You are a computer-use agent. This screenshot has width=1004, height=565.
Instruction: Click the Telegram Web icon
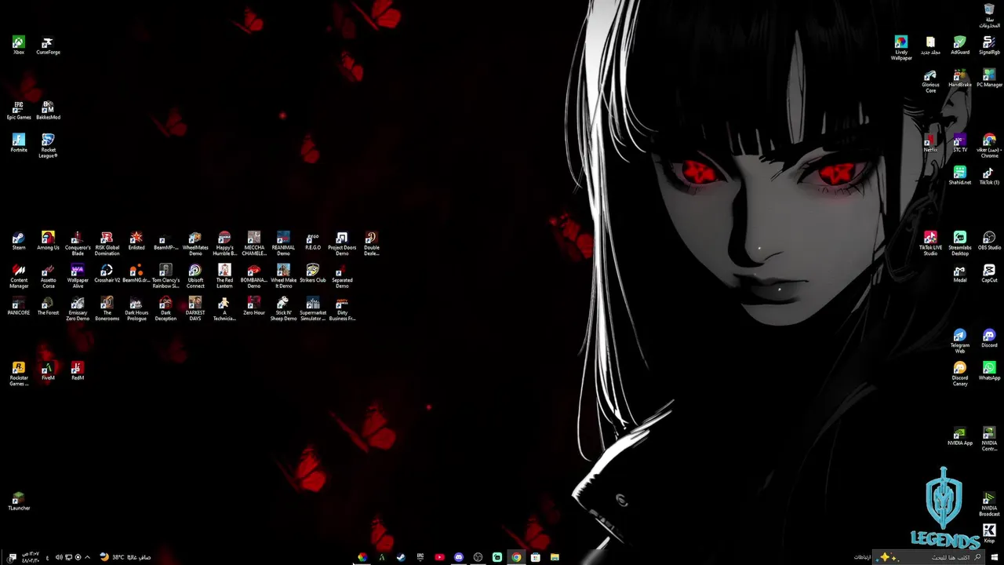coord(960,342)
